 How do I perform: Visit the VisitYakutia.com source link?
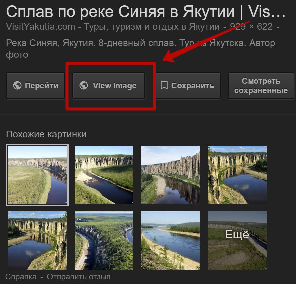pyautogui.click(x=40, y=27)
